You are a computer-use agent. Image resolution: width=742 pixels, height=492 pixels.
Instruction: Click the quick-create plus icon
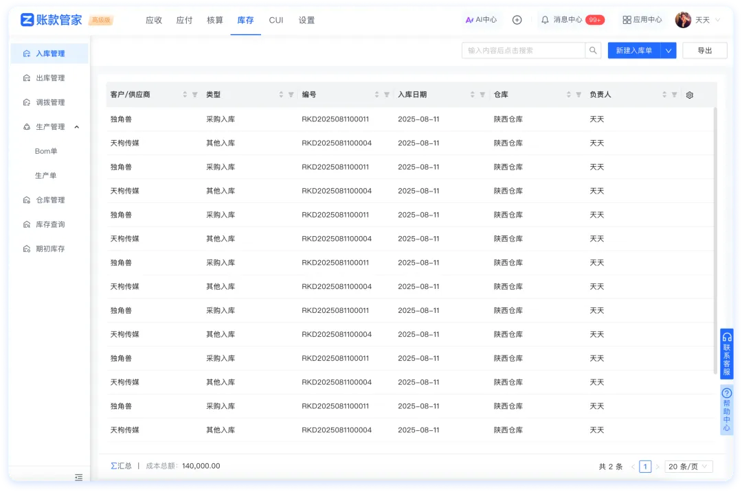pos(517,19)
